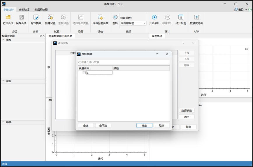253x167 pixels.
Task: Check the checkbox for variable b
Action: coord(84,72)
